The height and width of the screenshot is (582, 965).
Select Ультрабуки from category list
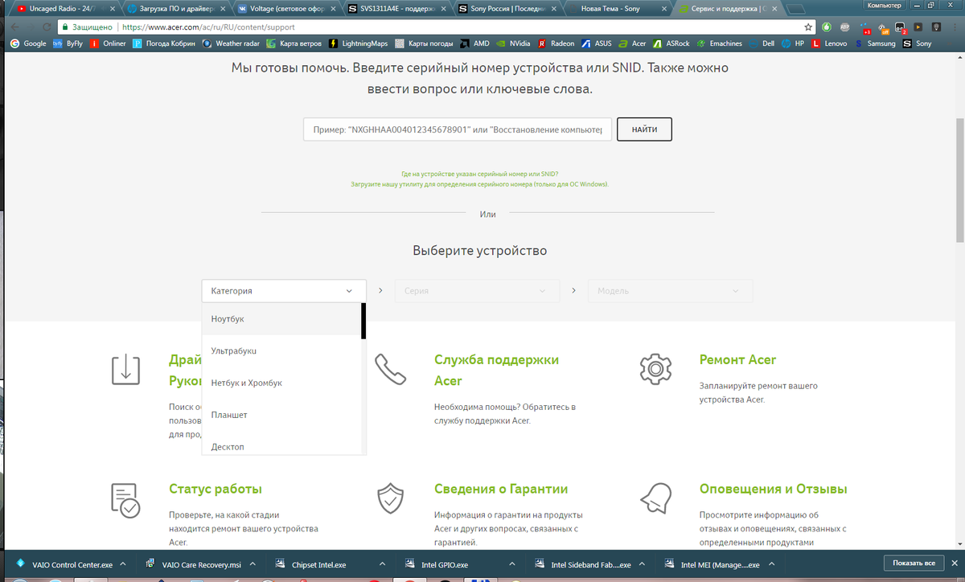(281, 351)
